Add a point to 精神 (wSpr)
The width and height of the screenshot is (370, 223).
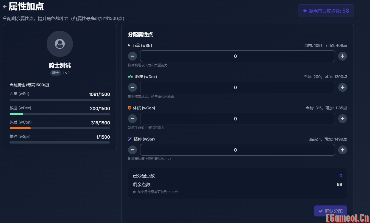pos(342,150)
